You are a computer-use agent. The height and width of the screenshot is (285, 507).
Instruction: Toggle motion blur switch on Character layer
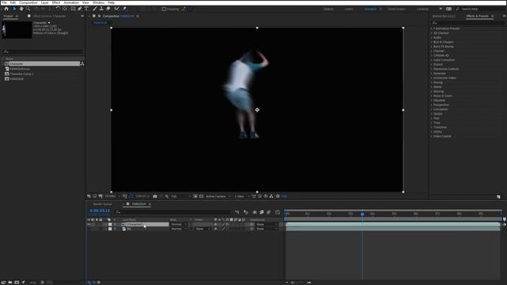coord(235,224)
